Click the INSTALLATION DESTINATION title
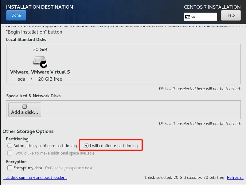The image size is (246, 185). [x=40, y=7]
